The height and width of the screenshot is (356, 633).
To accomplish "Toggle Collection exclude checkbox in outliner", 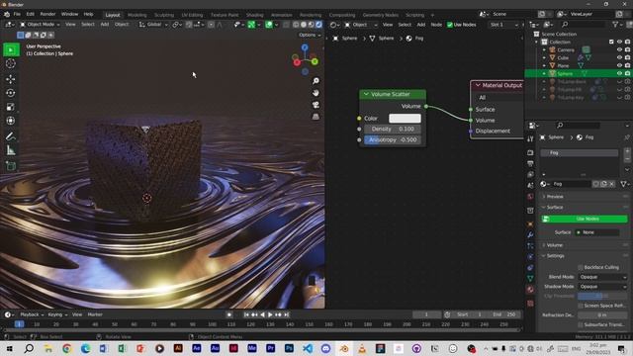I will pyautogui.click(x=611, y=42).
